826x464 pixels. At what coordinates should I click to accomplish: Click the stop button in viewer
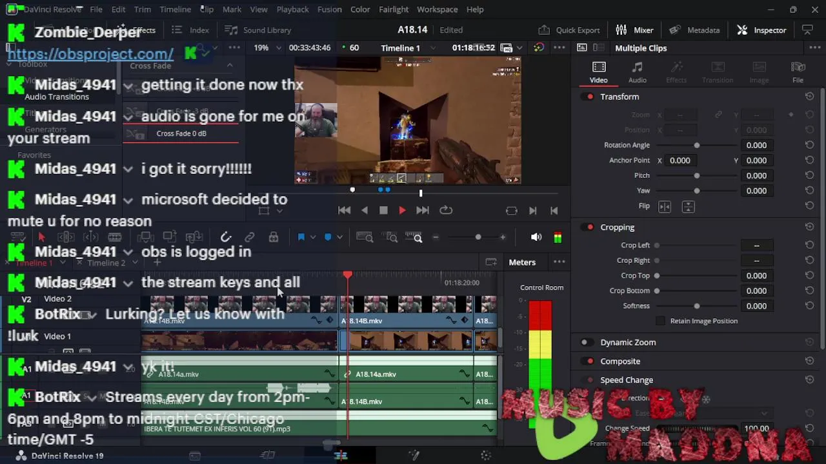coord(383,210)
